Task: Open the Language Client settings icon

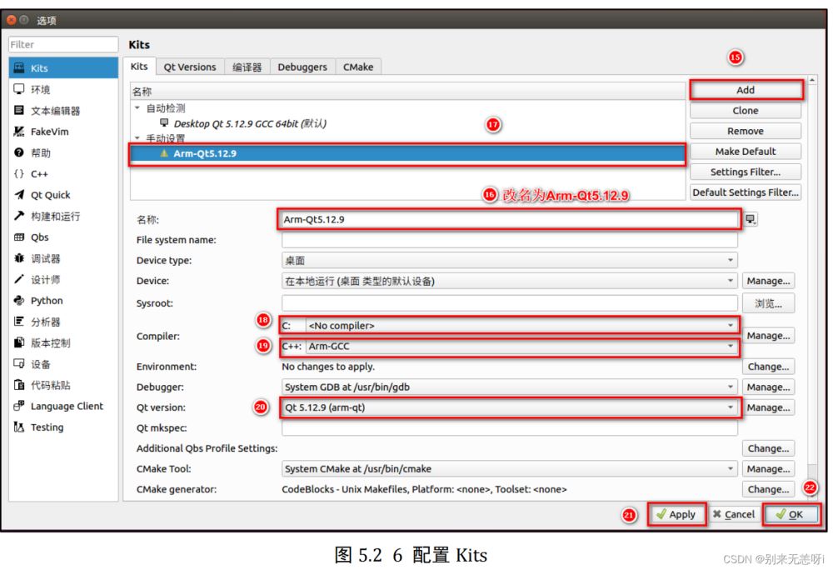Action: (x=19, y=407)
